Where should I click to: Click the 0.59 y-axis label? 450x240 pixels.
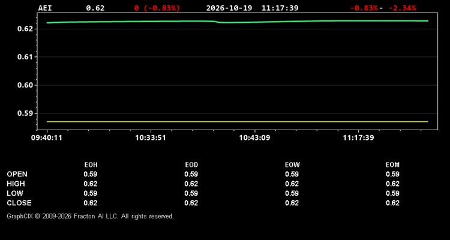click(x=26, y=113)
